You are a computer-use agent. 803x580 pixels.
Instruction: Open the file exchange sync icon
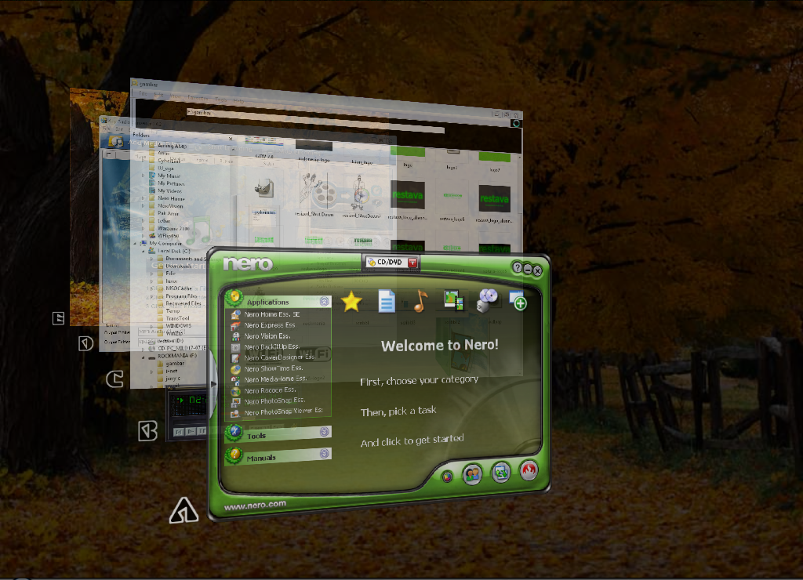click(500, 472)
